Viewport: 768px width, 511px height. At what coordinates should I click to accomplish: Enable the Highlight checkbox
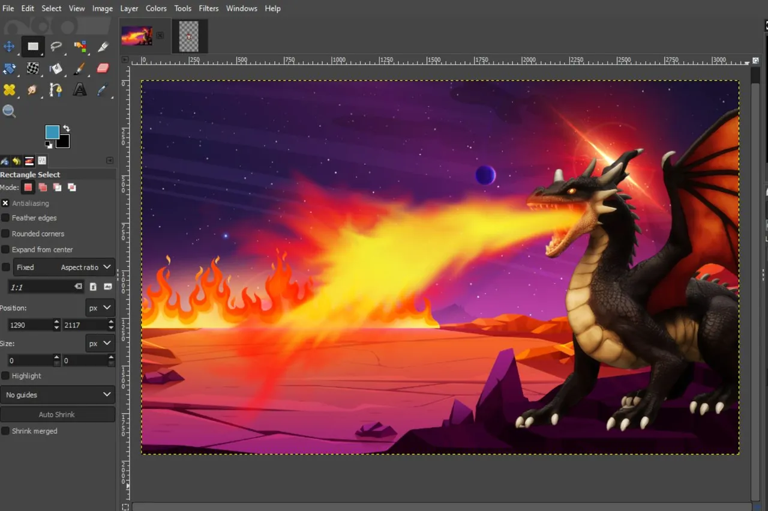(5, 376)
